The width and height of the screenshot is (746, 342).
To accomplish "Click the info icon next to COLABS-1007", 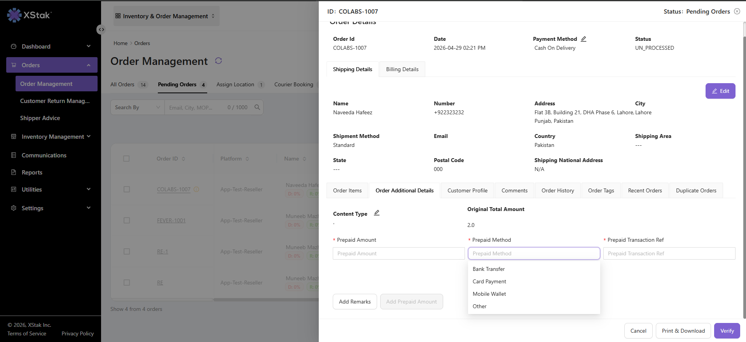I will pyautogui.click(x=196, y=189).
